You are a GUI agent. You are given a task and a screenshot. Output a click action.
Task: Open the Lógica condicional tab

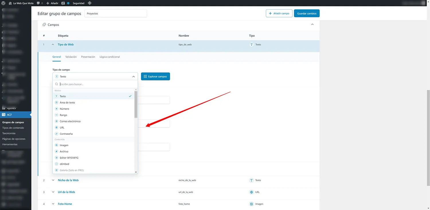click(x=110, y=57)
